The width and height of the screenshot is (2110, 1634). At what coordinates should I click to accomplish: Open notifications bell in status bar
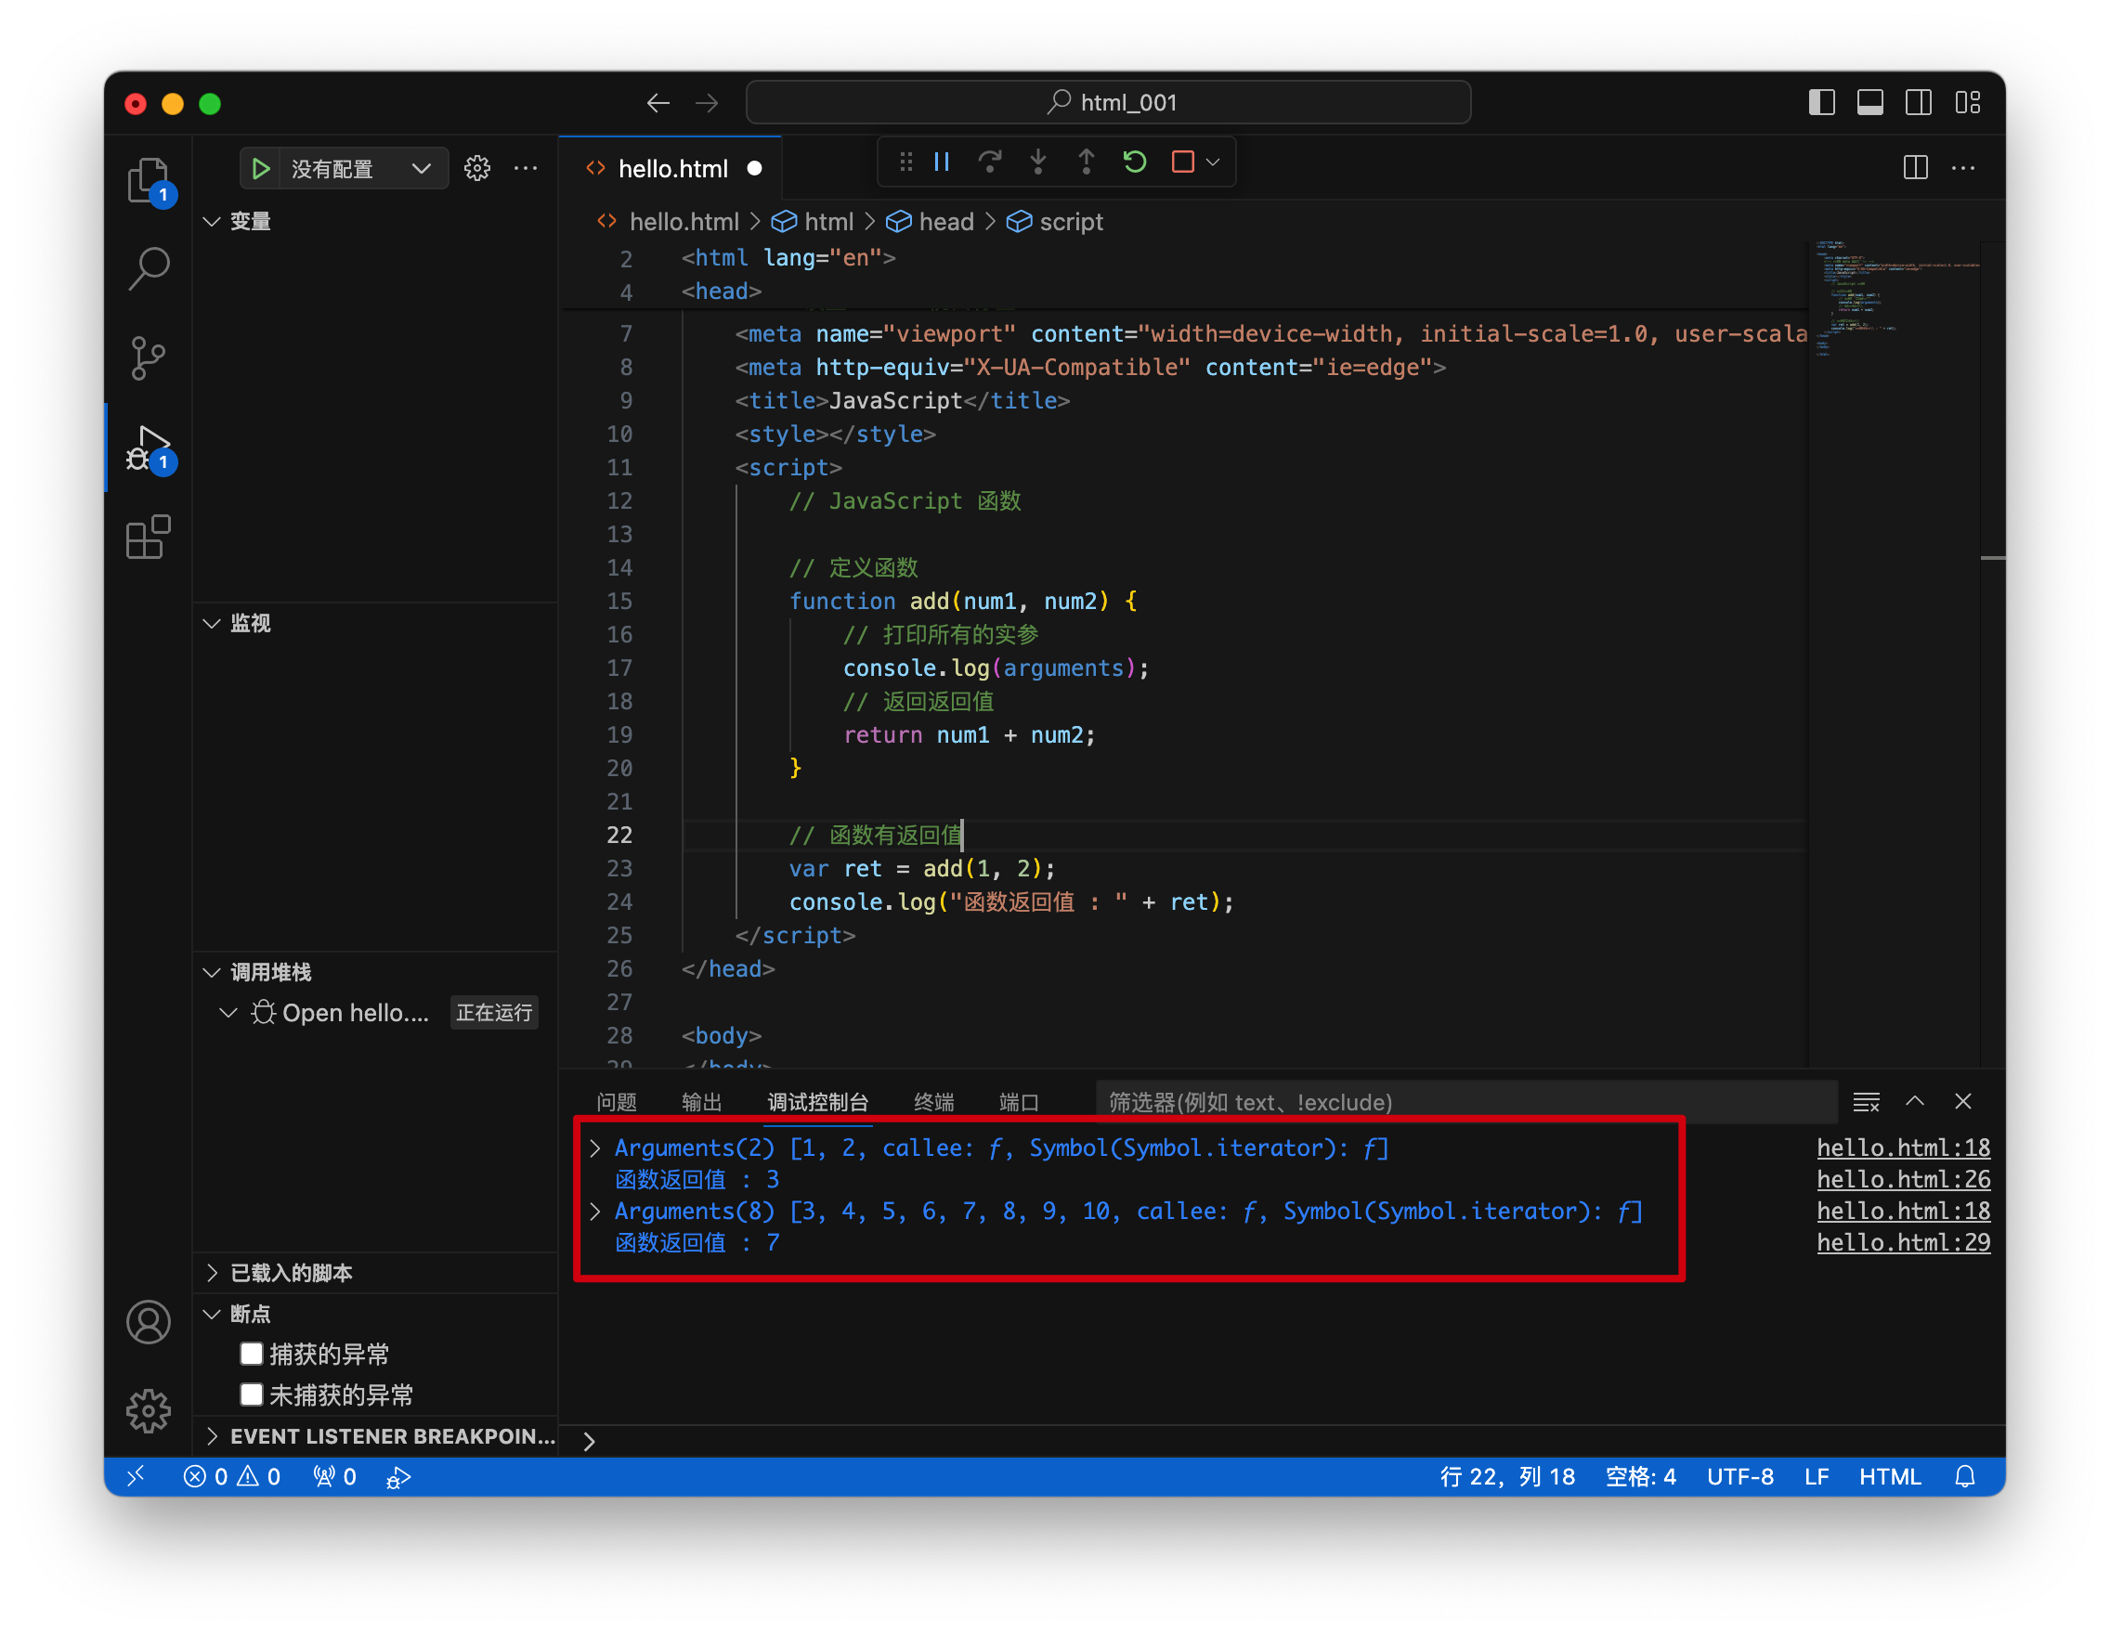1965,1476
